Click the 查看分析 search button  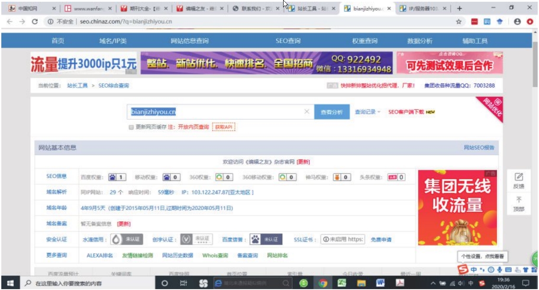[332, 112]
